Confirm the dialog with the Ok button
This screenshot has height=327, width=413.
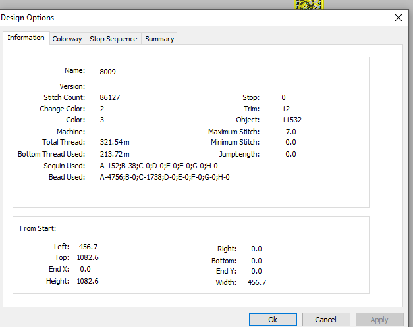(x=273, y=320)
